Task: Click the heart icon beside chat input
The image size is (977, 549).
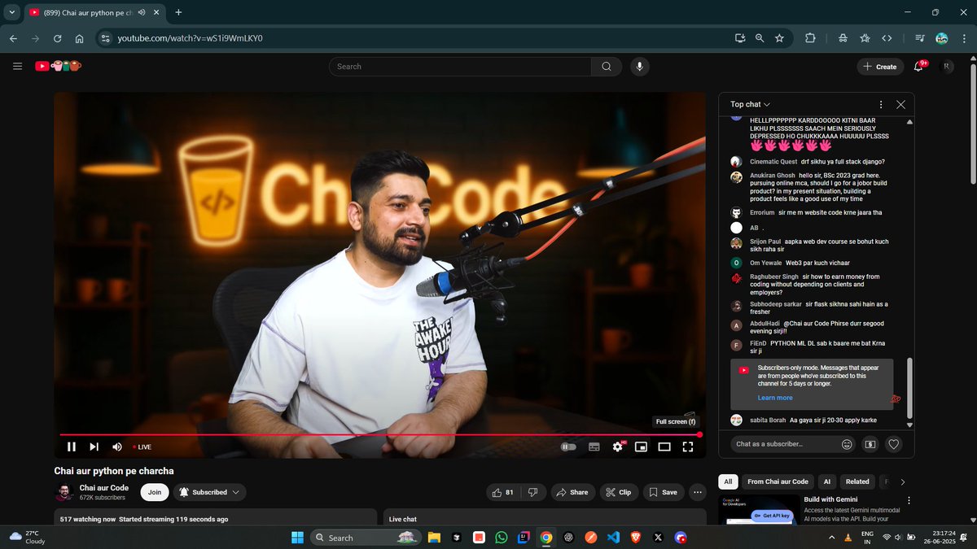Action: (x=893, y=444)
